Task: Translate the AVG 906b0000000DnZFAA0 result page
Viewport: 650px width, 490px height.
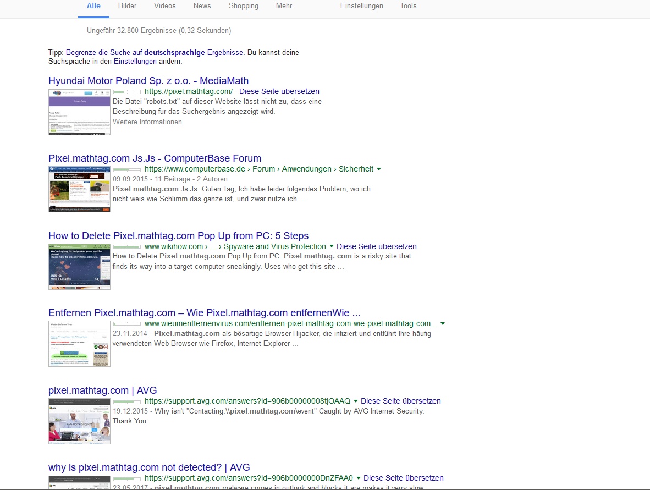Action: click(403, 478)
